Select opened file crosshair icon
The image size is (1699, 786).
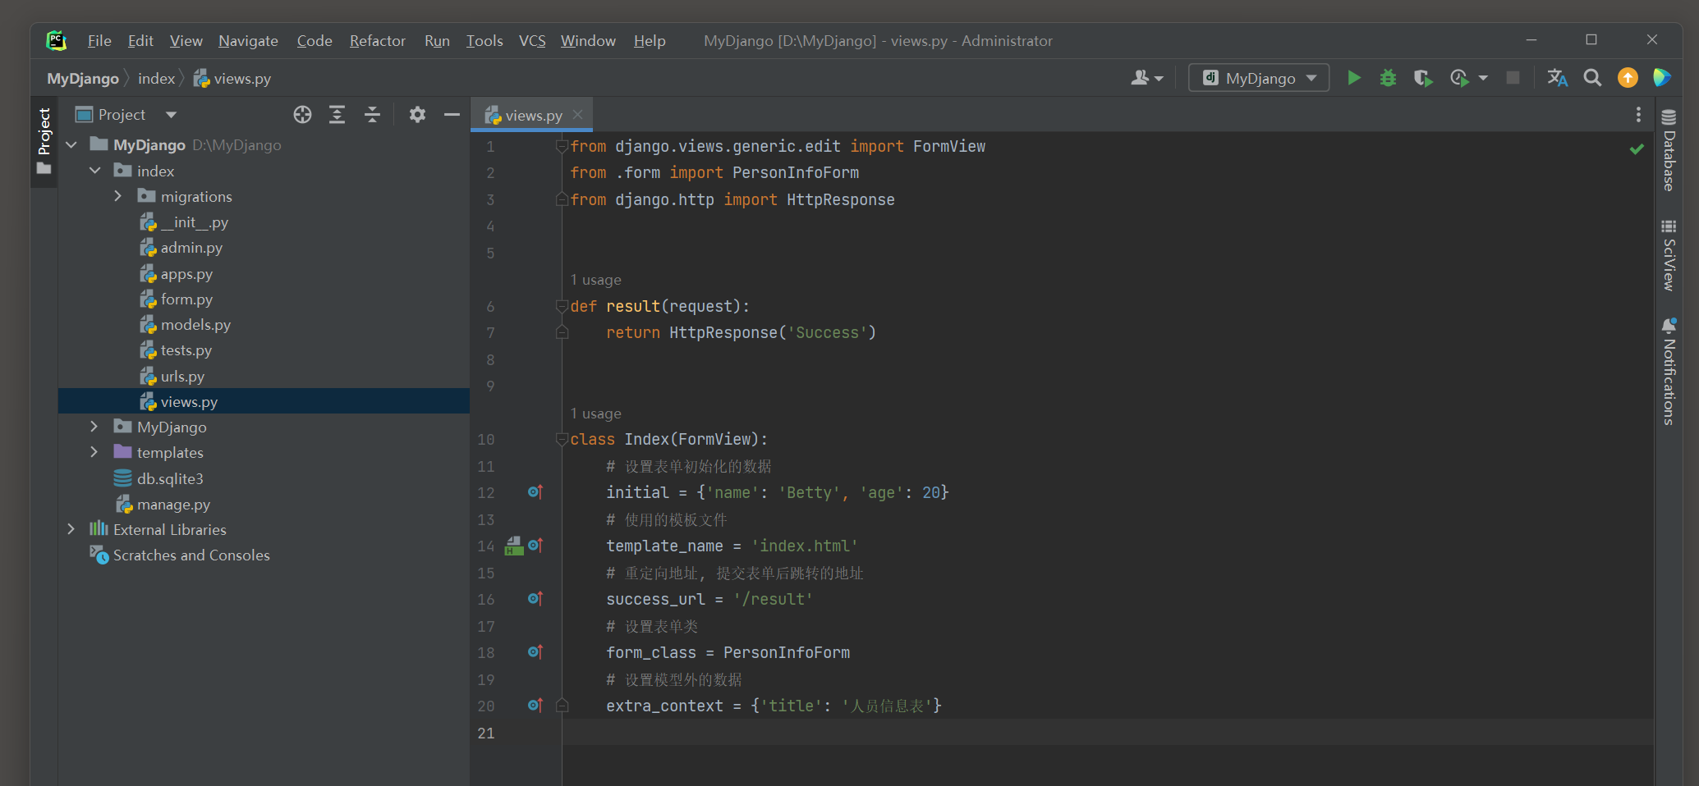[302, 115]
